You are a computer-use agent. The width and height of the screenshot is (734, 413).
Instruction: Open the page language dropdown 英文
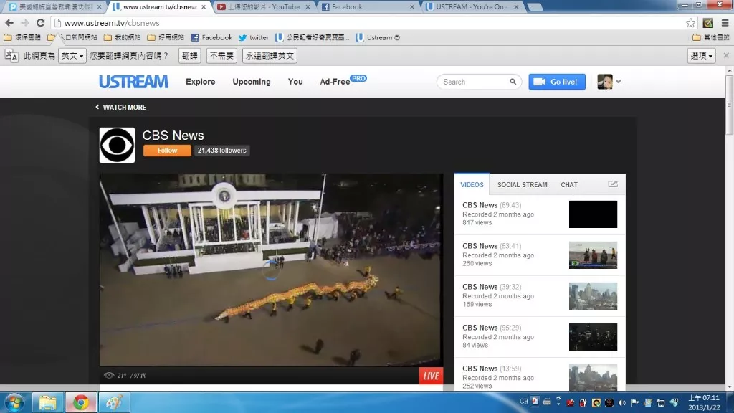click(72, 56)
